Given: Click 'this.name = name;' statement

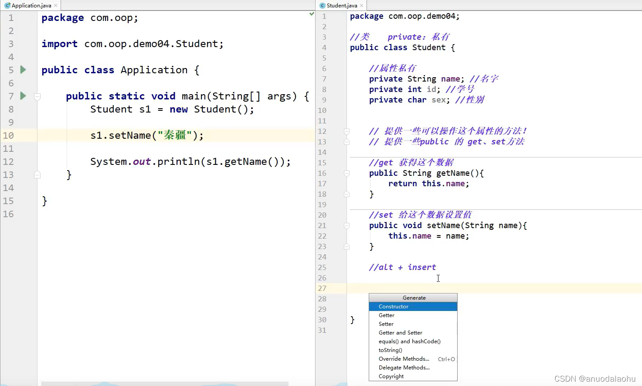Looking at the screenshot, I should 429,236.
